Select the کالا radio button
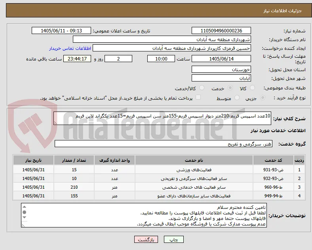 coord(252,88)
